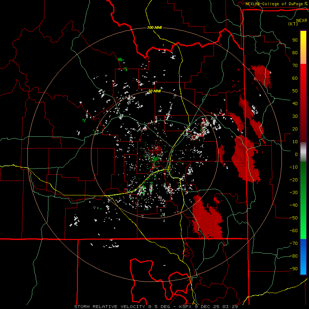Image resolution: width=309 pixels, height=309 pixels.
Task: Click the 60 value on velocity scale
Action: coord(295,78)
